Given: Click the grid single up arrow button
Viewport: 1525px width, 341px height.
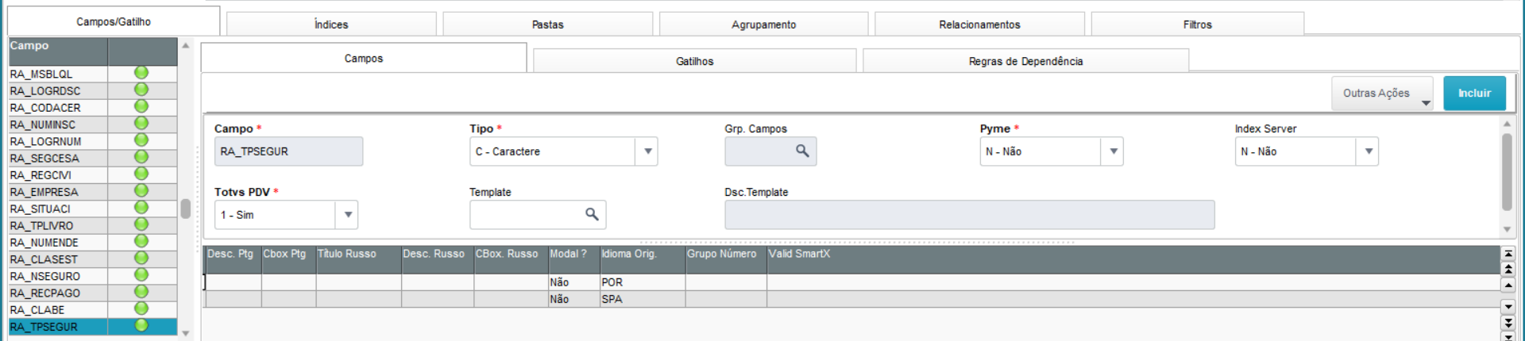Looking at the screenshot, I should 1508,285.
